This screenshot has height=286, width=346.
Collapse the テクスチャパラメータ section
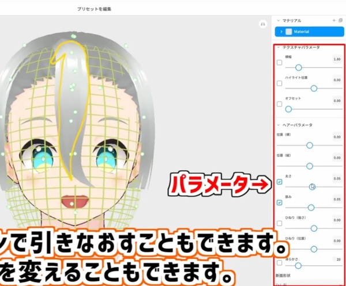[279, 47]
